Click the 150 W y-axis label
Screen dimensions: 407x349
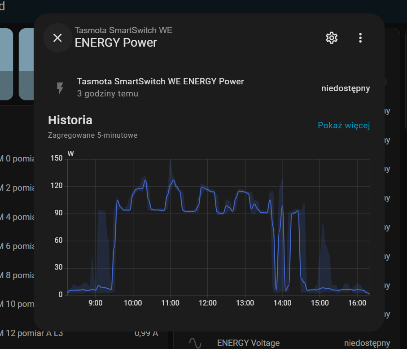[57, 158]
